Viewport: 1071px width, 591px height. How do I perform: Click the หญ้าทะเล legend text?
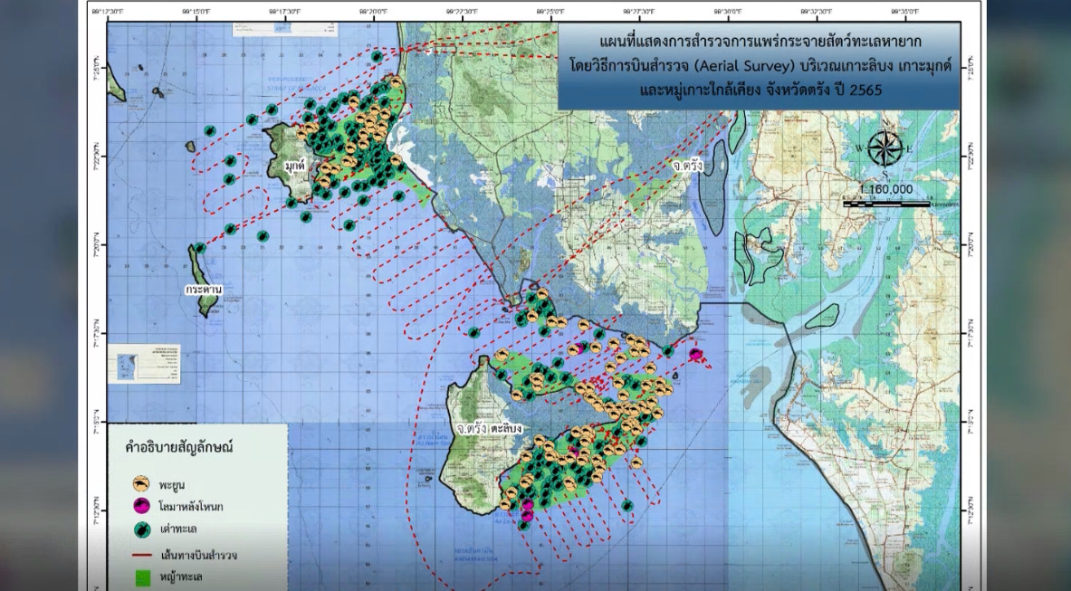[x=185, y=576]
